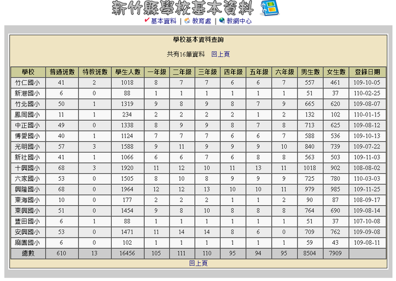Open the 基本資料 link
This screenshot has height=281, width=396.
(x=163, y=21)
